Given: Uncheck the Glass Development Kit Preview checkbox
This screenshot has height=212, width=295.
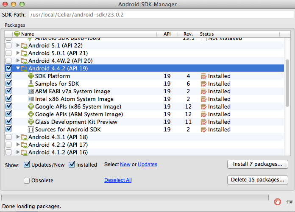Looking at the screenshot, I should (x=8, y=121).
